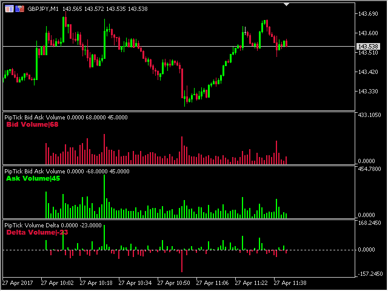Click the bid volume indicator title with 68.0000

click(66, 117)
